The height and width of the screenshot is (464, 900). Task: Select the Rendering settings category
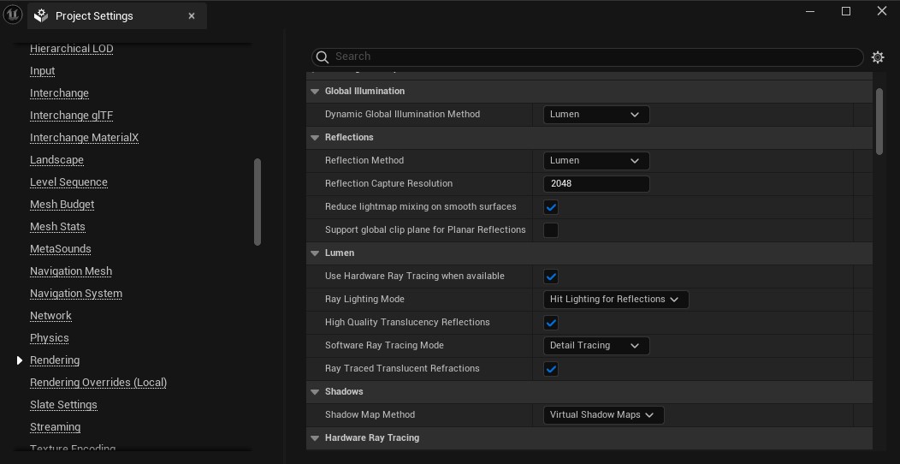coord(55,360)
